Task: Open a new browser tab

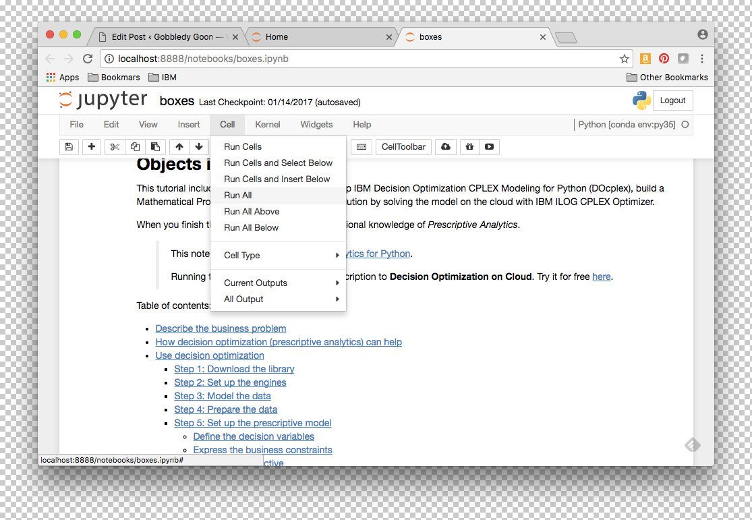Action: [x=567, y=38]
